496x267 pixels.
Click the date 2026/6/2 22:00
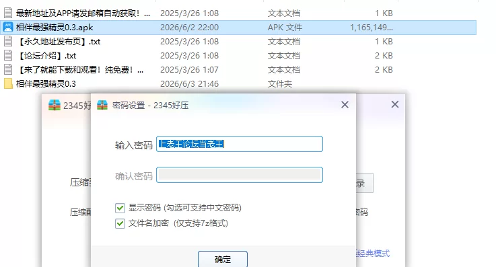pyautogui.click(x=189, y=28)
